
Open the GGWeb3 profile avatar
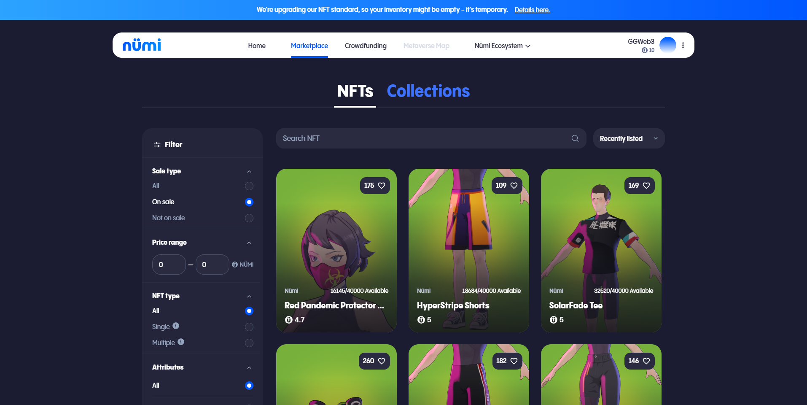click(667, 45)
